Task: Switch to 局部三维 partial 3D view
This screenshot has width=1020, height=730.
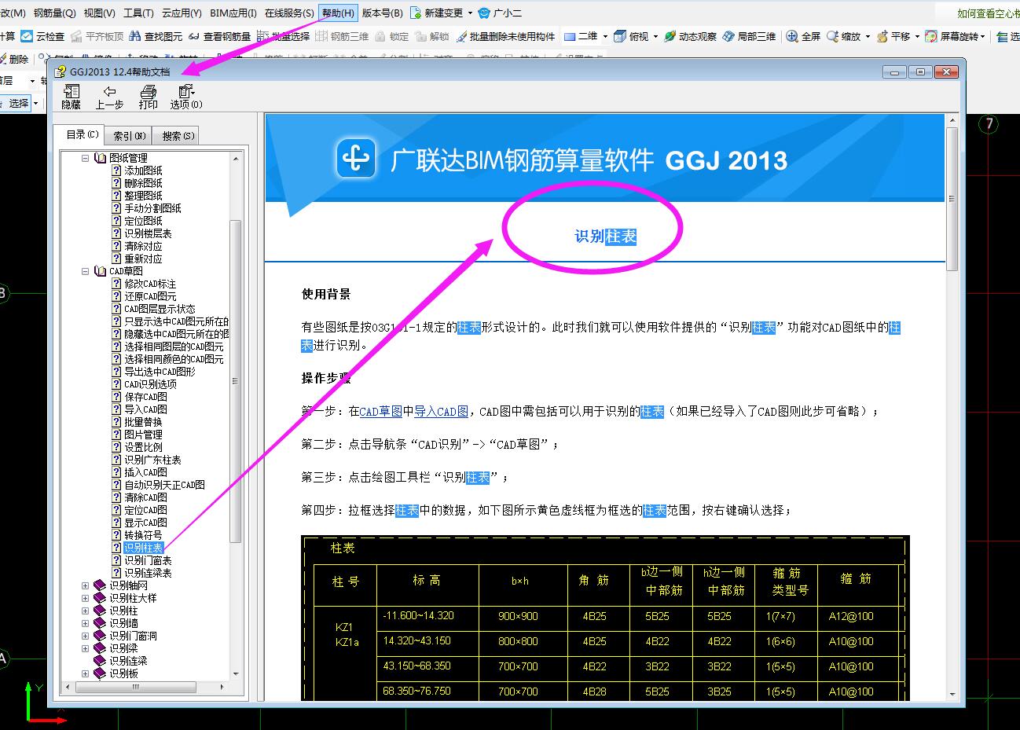Action: (x=749, y=36)
